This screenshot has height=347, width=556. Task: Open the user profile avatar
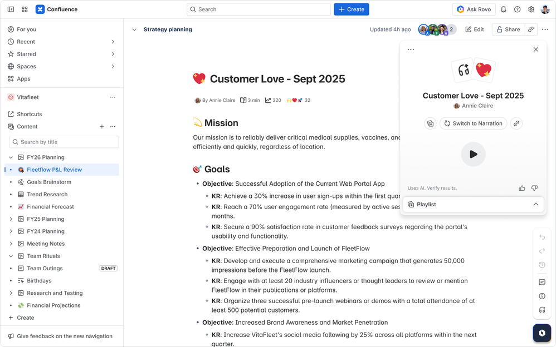click(545, 9)
